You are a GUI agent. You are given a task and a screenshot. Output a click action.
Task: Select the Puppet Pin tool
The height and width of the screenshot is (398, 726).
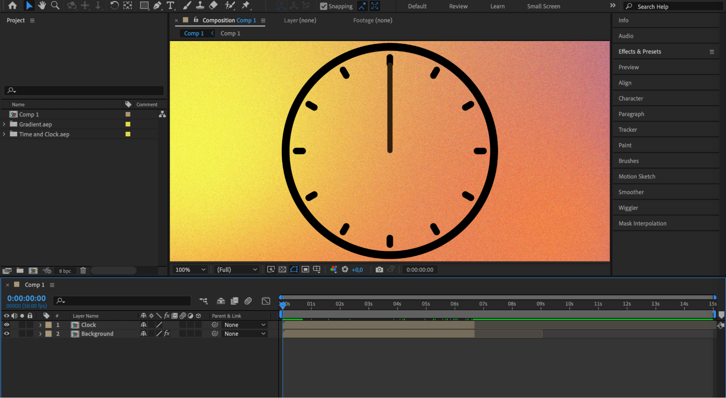click(246, 5)
